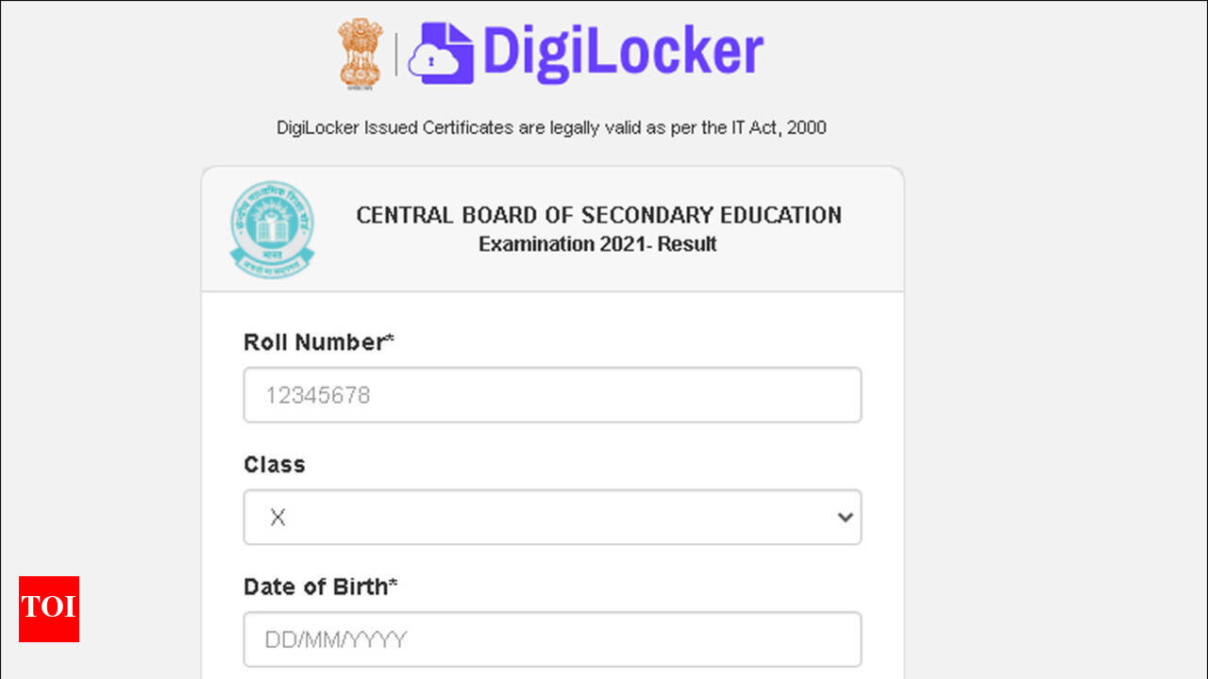Click the divider line beside the national emblem

[x=395, y=54]
